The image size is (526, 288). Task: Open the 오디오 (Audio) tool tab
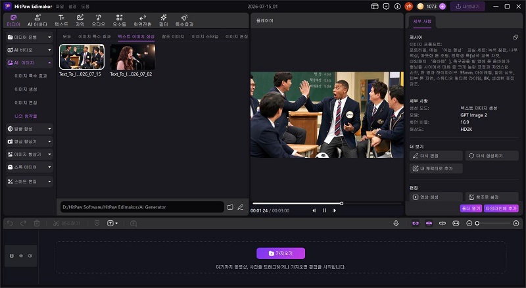[x=99, y=20]
